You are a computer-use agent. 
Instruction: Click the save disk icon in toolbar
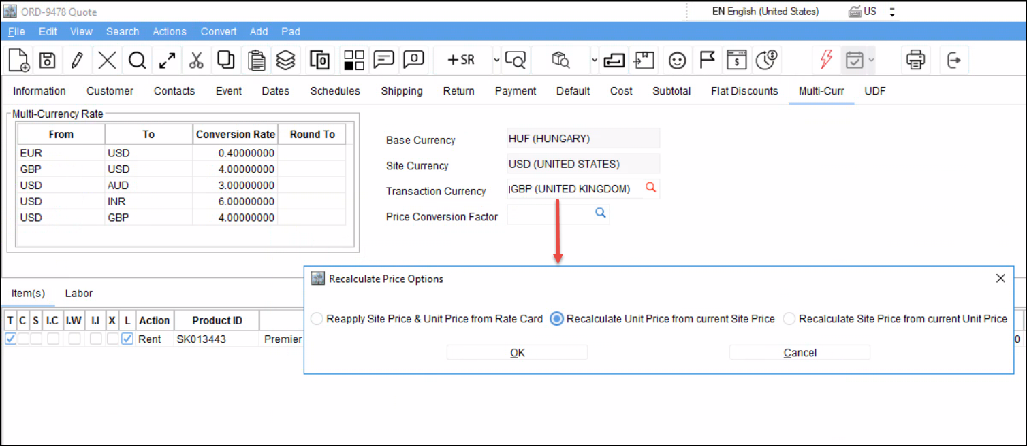pos(47,61)
